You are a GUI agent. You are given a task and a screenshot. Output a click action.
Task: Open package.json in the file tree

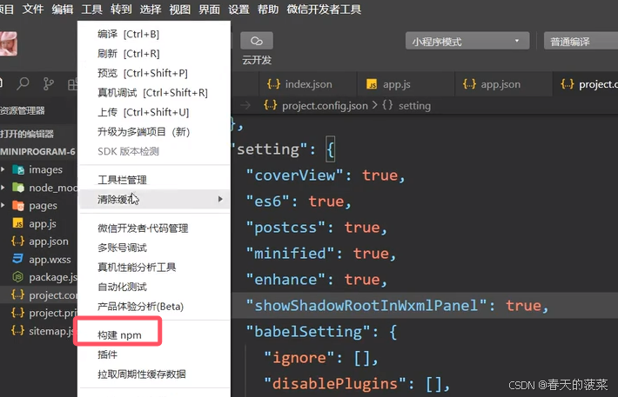(x=38, y=277)
